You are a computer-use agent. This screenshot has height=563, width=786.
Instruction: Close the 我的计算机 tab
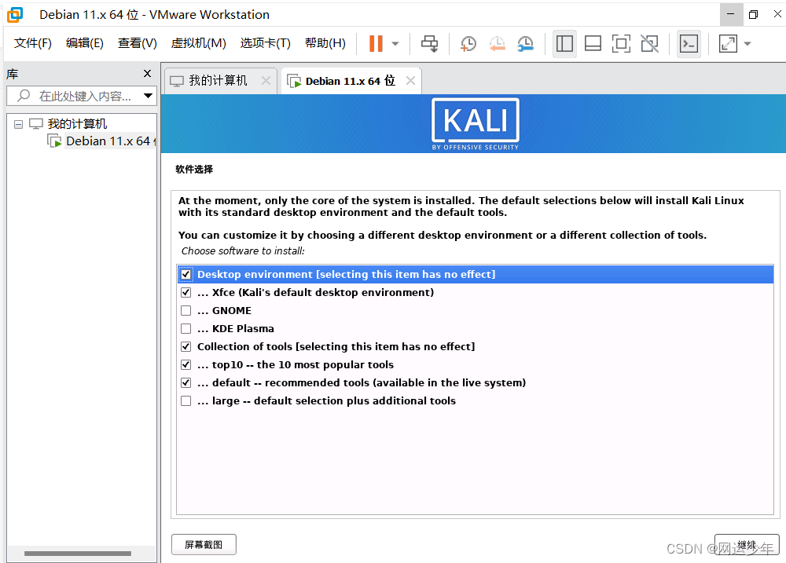click(x=266, y=81)
